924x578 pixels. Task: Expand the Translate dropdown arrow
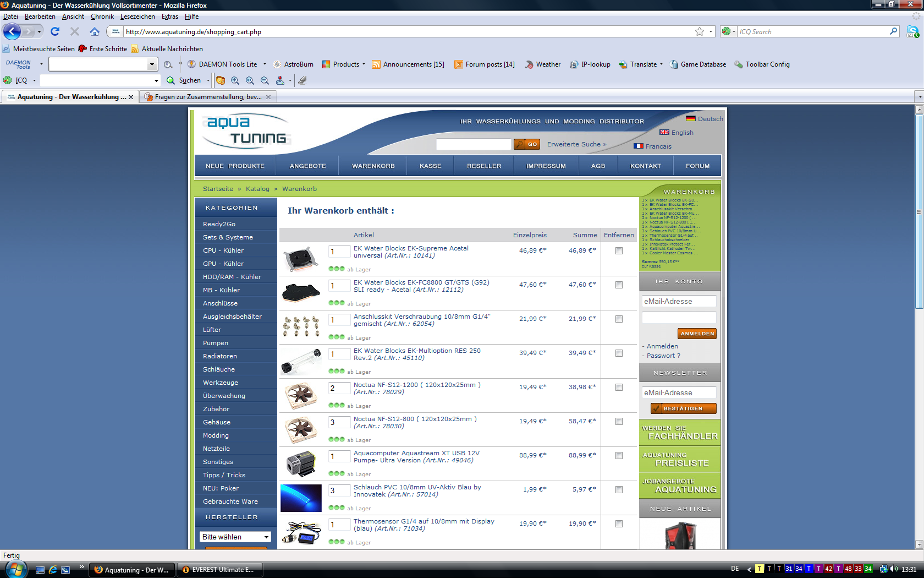(x=661, y=64)
